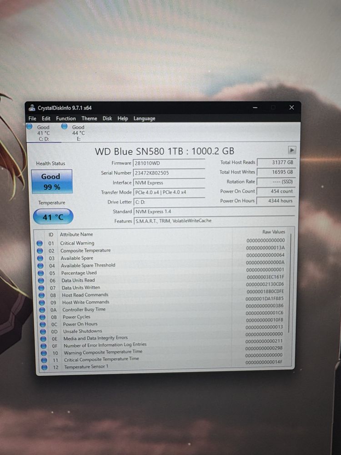The height and width of the screenshot is (455, 341).
Task: Click the 41 °C temperature button
Action: pyautogui.click(x=53, y=217)
